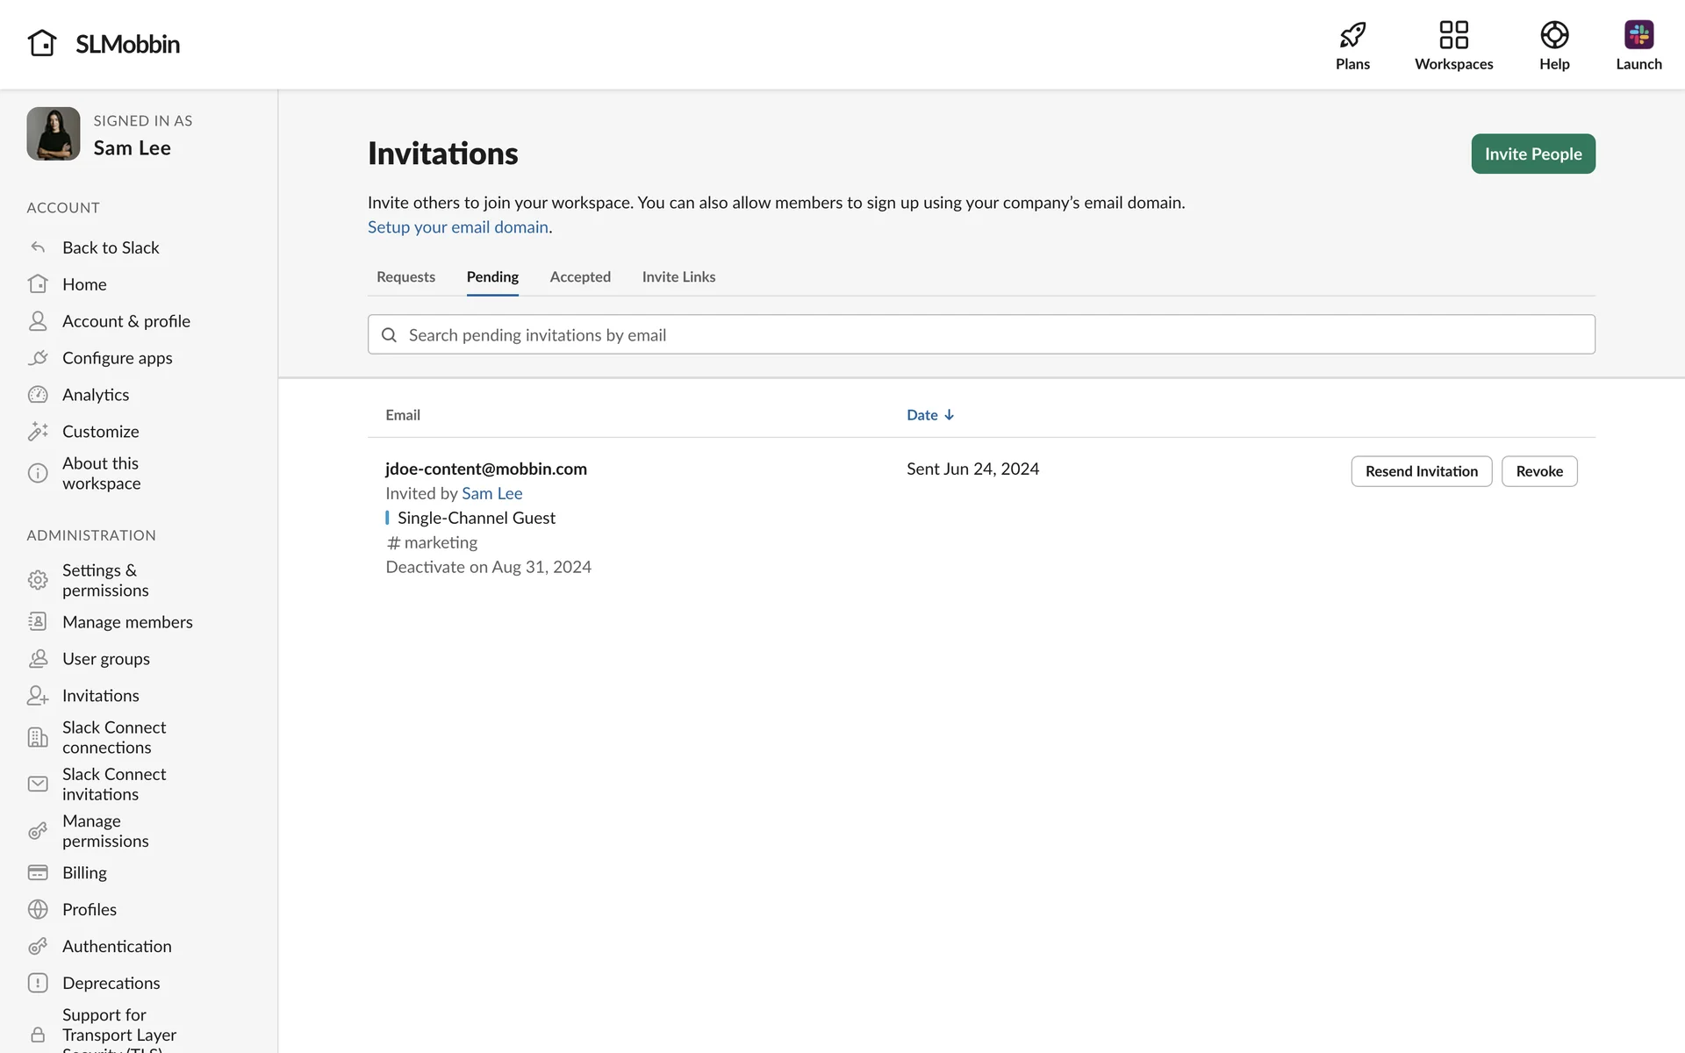The image size is (1685, 1053).
Task: Revoke the jdoe-content invitation
Action: [x=1538, y=471]
